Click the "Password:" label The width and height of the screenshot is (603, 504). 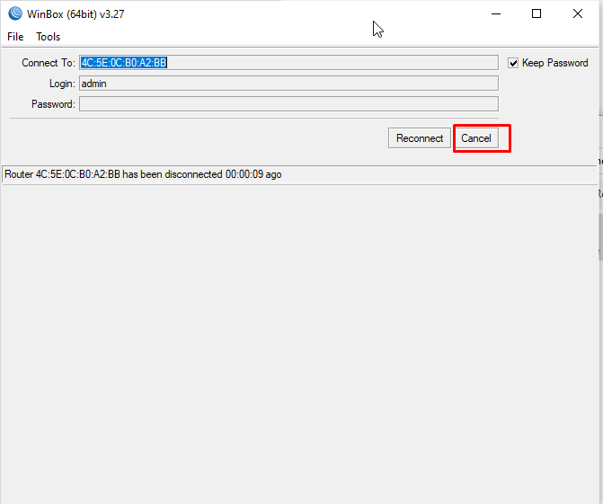pyautogui.click(x=53, y=104)
